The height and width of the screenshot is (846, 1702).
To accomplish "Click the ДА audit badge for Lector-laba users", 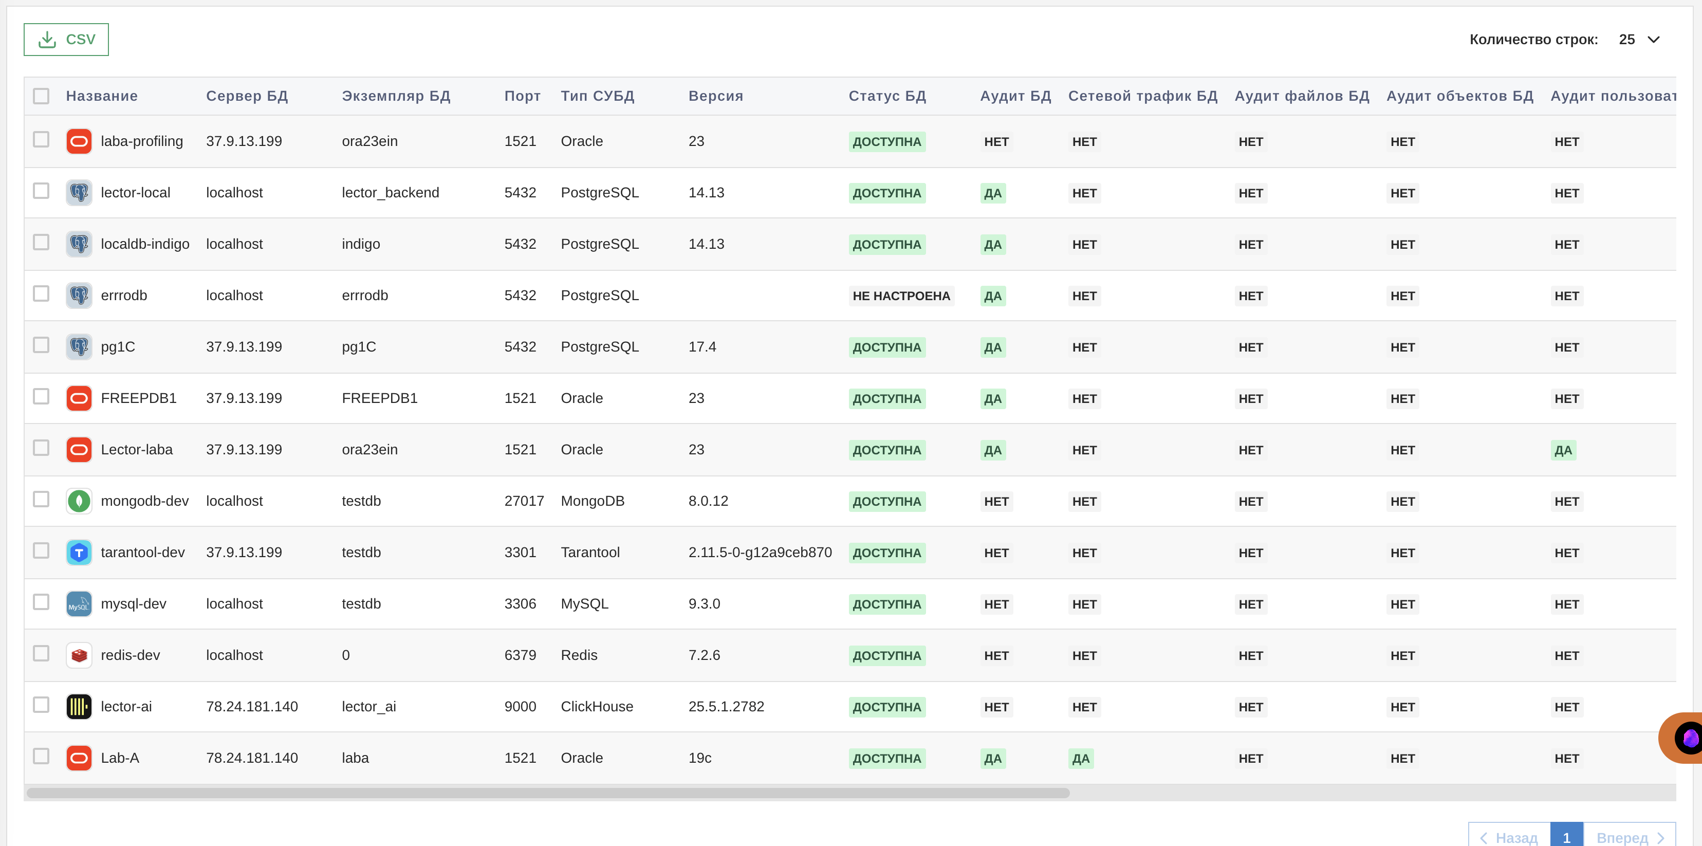I will pos(1563,451).
